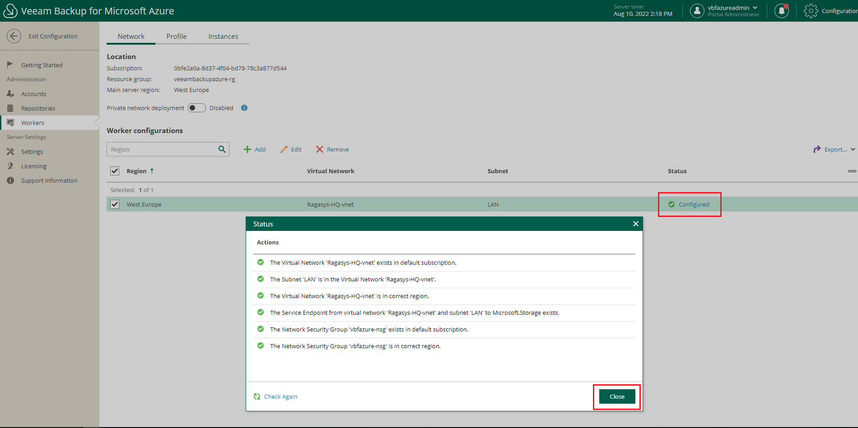The height and width of the screenshot is (428, 858).
Task: Click the green Configured status checkmark
Action: (x=671, y=204)
